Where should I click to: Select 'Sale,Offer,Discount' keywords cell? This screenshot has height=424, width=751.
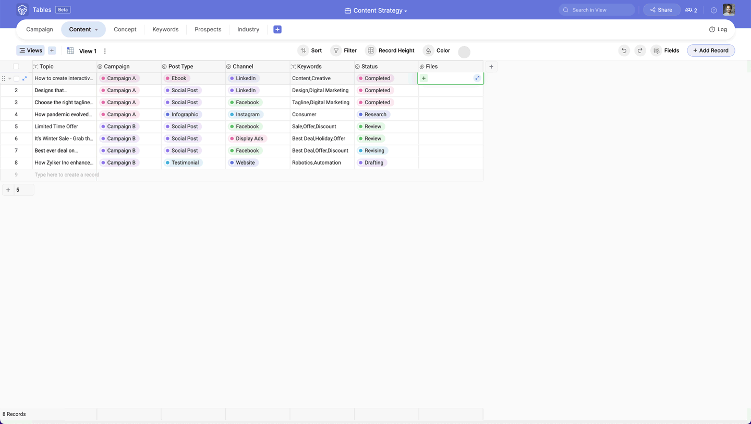(322, 127)
